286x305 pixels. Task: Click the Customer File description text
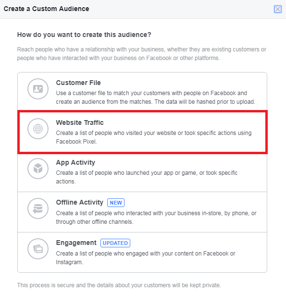pyautogui.click(x=156, y=98)
